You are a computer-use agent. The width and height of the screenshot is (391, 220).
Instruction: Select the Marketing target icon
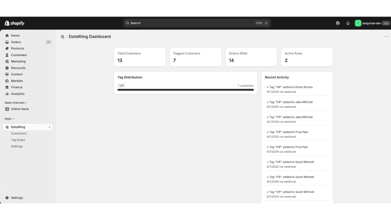click(7, 61)
